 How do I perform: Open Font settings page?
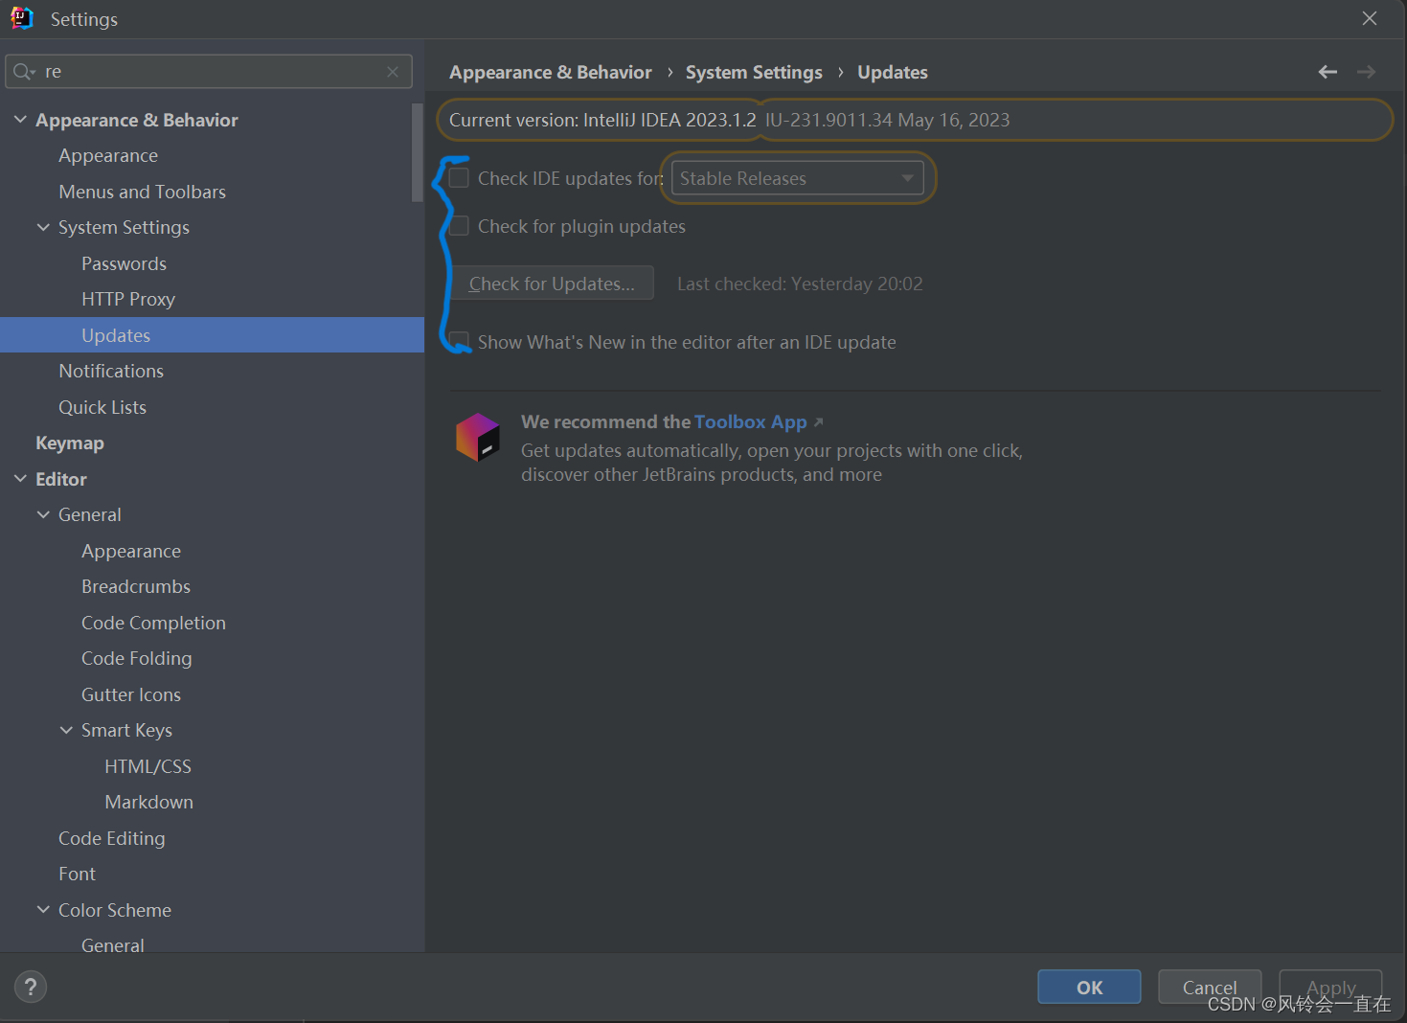point(77,874)
